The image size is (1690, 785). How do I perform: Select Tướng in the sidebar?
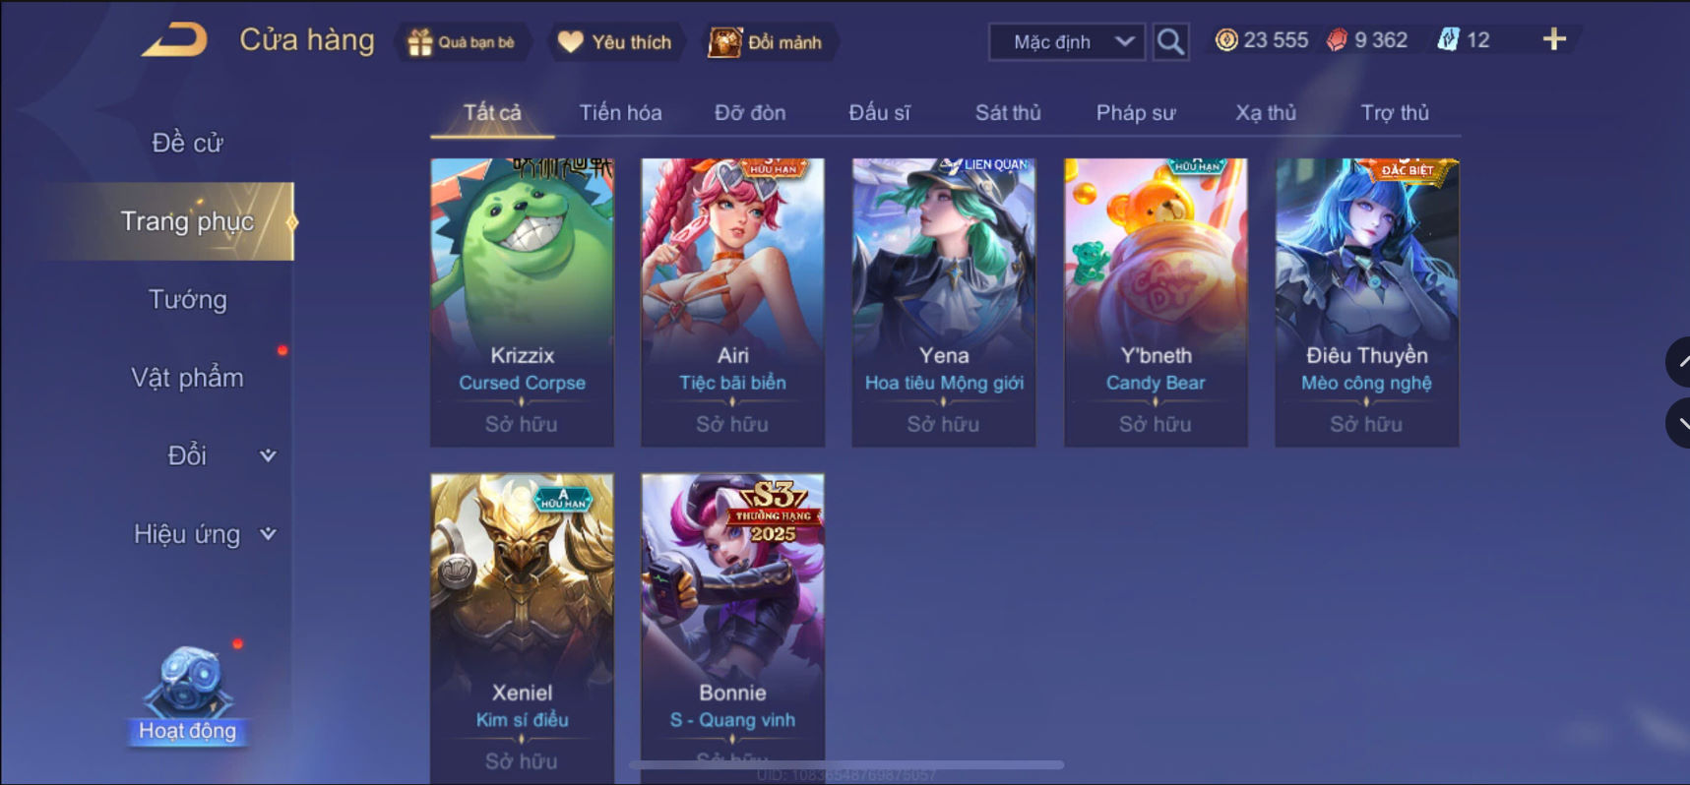[187, 299]
